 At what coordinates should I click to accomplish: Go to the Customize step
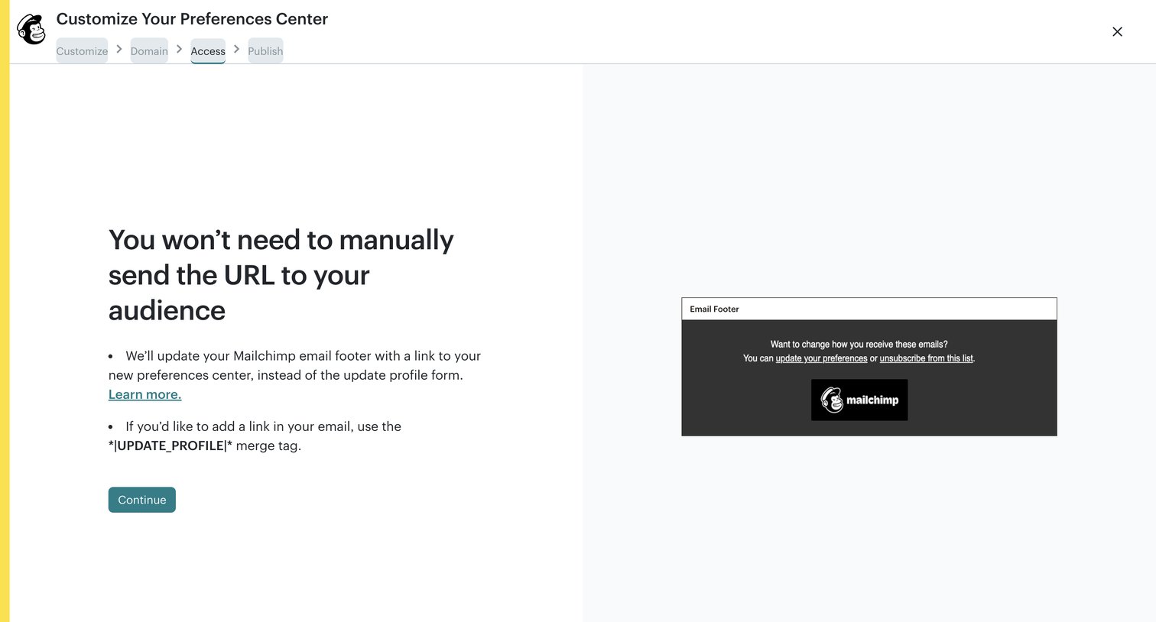(x=82, y=51)
